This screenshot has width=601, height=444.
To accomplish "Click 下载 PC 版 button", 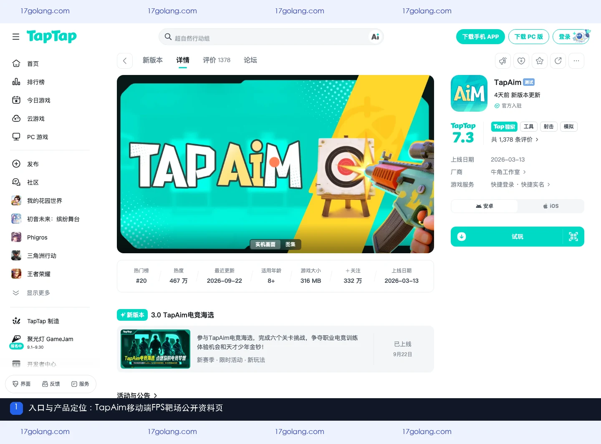I will (x=529, y=37).
